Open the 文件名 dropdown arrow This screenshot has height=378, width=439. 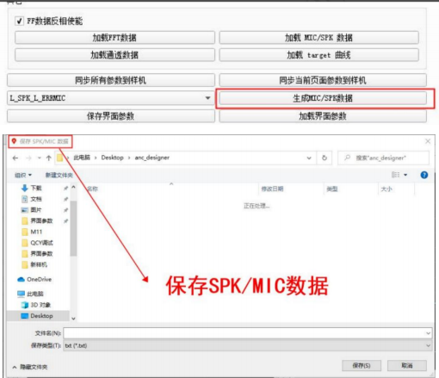[428, 333]
